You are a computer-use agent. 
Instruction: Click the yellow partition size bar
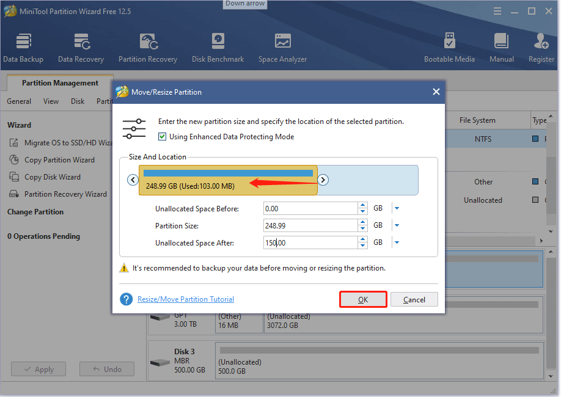click(x=228, y=180)
